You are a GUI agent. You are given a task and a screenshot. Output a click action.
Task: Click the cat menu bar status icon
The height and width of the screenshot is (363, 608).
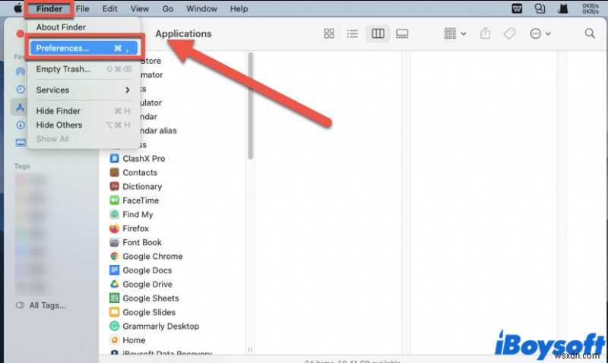point(562,8)
